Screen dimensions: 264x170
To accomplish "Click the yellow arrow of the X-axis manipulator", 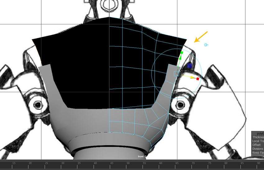I will click(192, 77).
